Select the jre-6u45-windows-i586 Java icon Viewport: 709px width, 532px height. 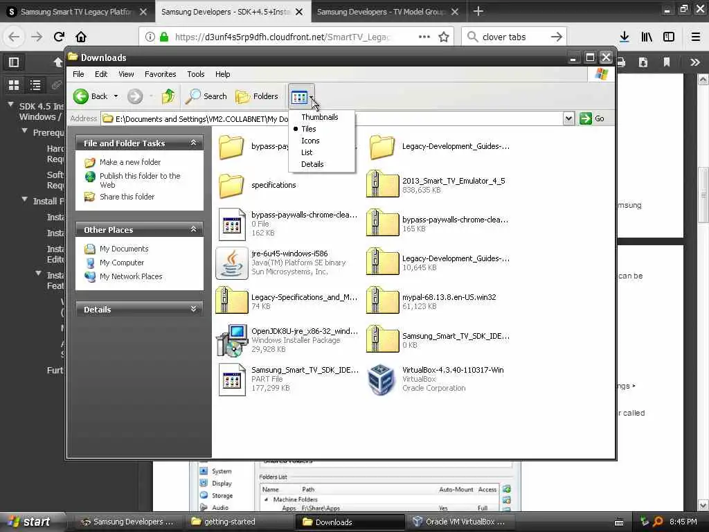click(x=231, y=263)
